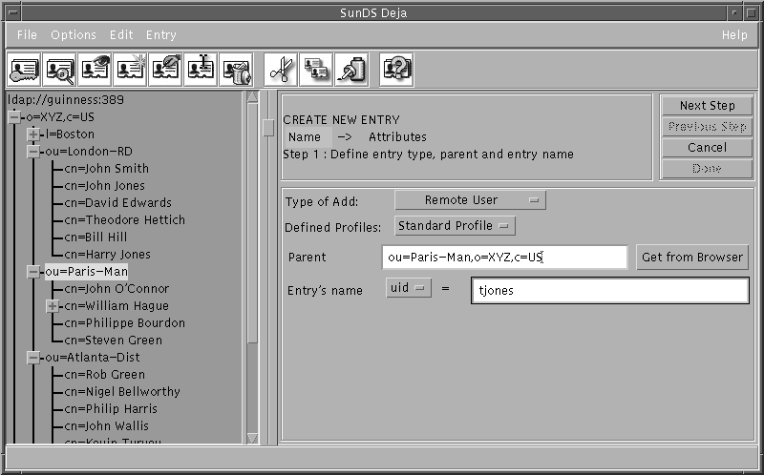
Task: Click the Next Step button
Action: click(x=707, y=106)
